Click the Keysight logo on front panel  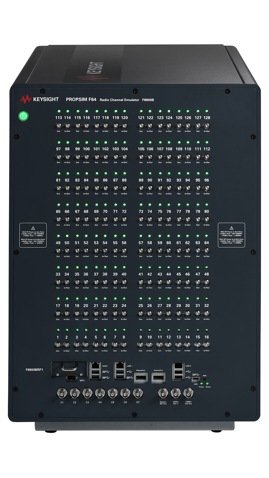pyautogui.click(x=39, y=99)
